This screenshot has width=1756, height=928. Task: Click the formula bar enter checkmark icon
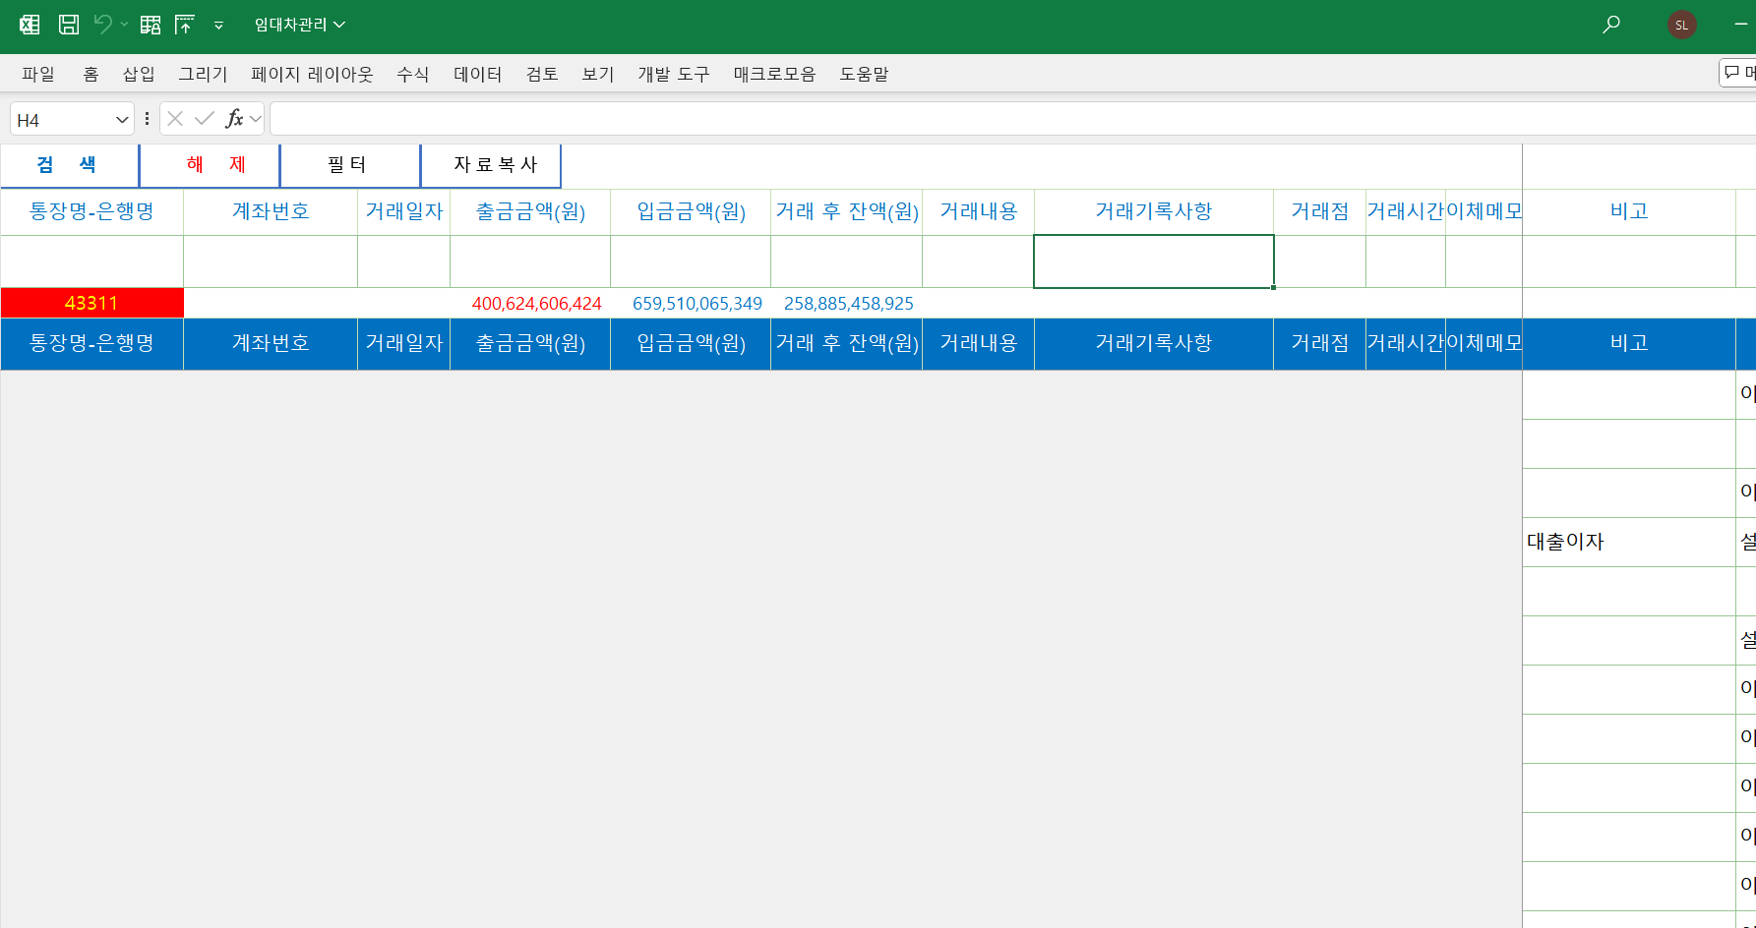click(205, 119)
